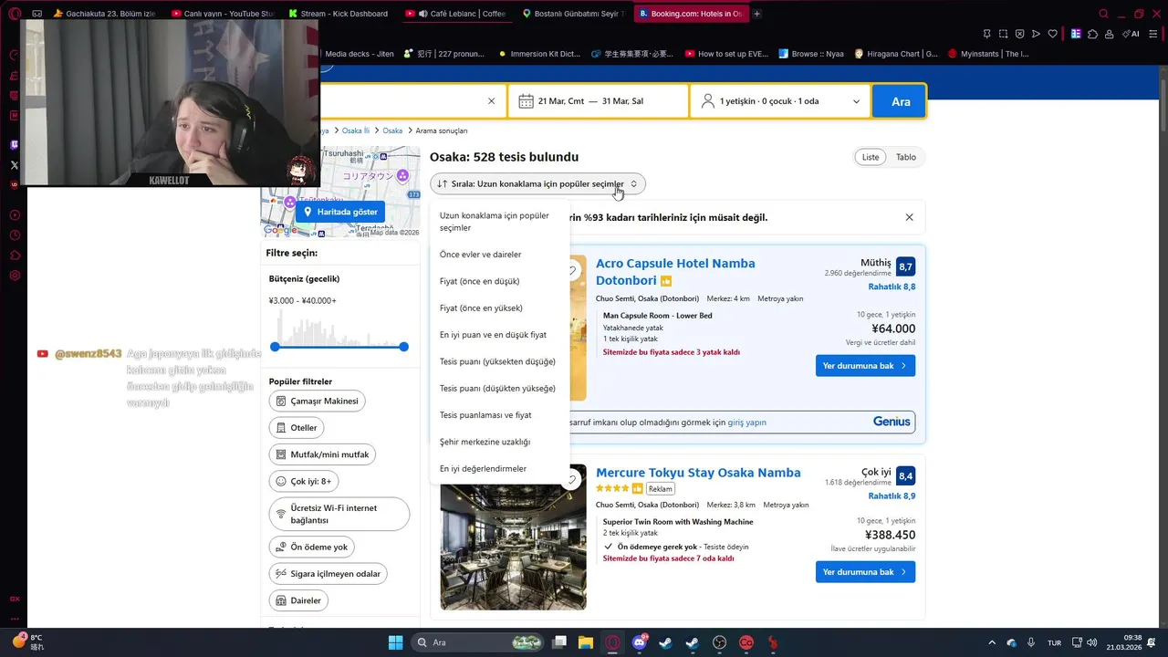Open the sidebar history clock icon
The image size is (1168, 657).
(15, 235)
